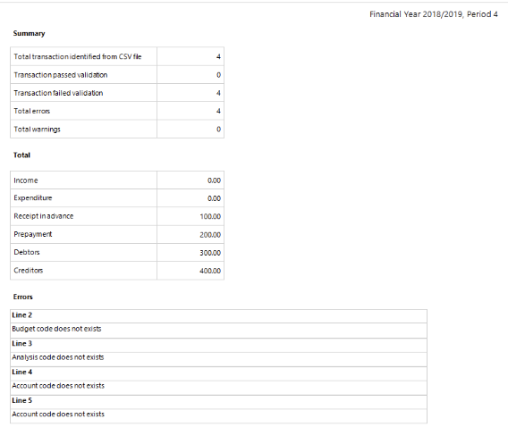The width and height of the screenshot is (508, 444).
Task: Select the Total warnings row label
Action: (37, 130)
